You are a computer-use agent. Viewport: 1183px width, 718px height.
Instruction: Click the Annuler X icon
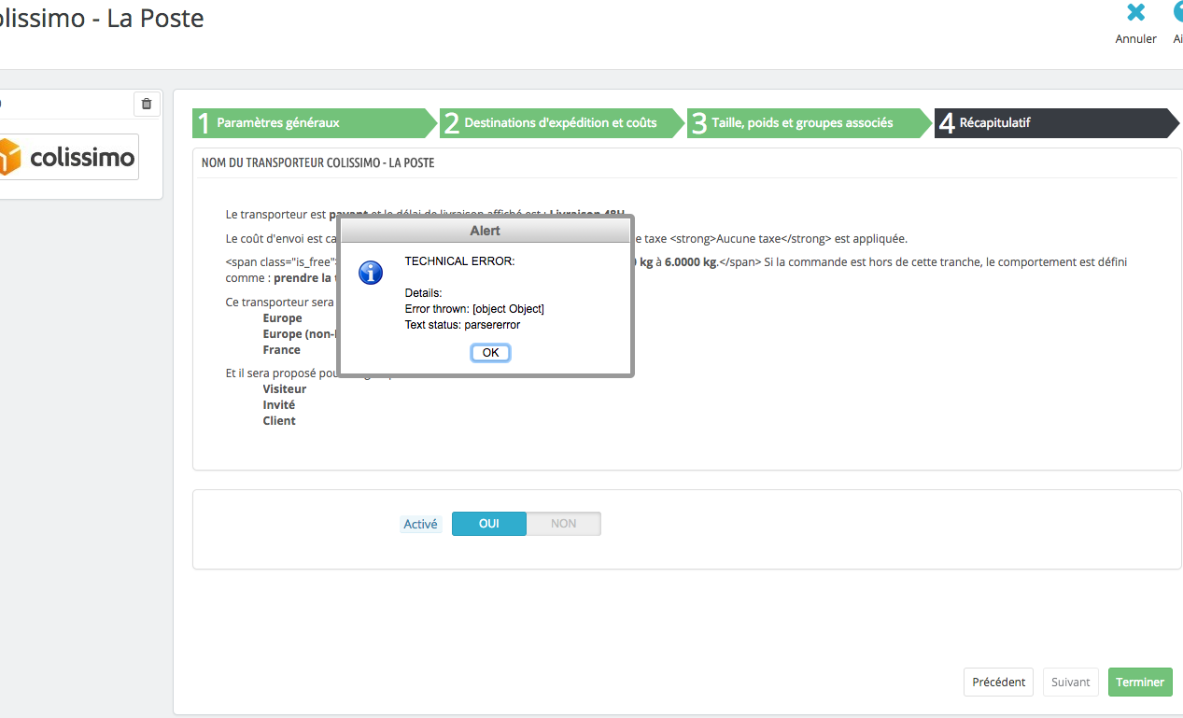tap(1135, 13)
